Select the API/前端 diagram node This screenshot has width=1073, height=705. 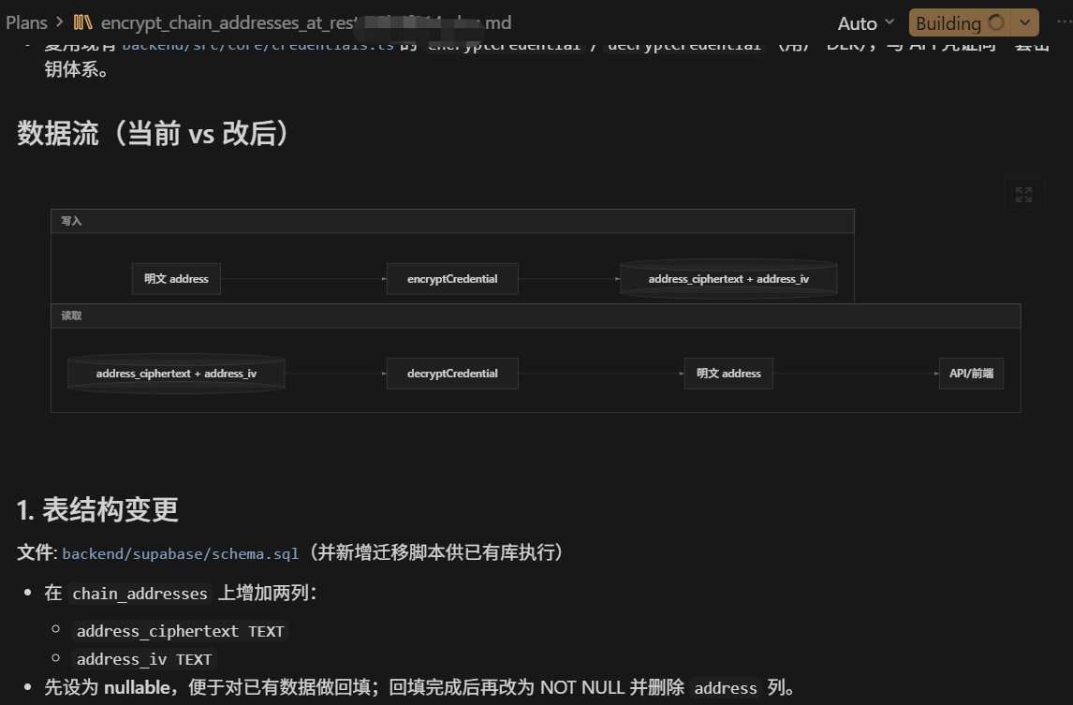[971, 374]
